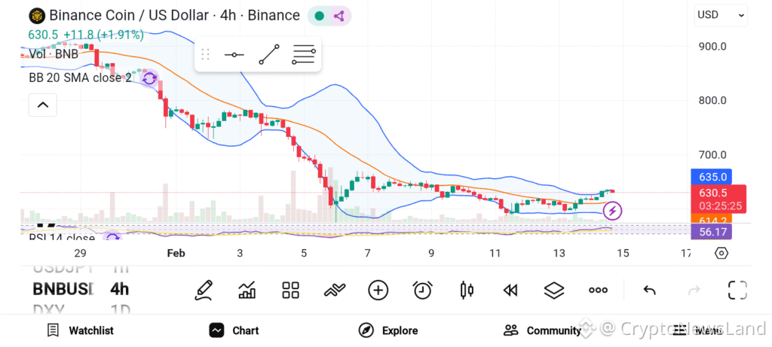Viewport: 772px width, 347px height.
Task: Tap the purple data-source nodes icon
Action: pos(339,17)
